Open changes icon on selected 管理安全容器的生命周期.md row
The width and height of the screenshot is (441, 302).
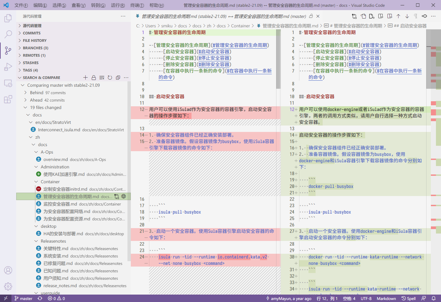point(117,196)
